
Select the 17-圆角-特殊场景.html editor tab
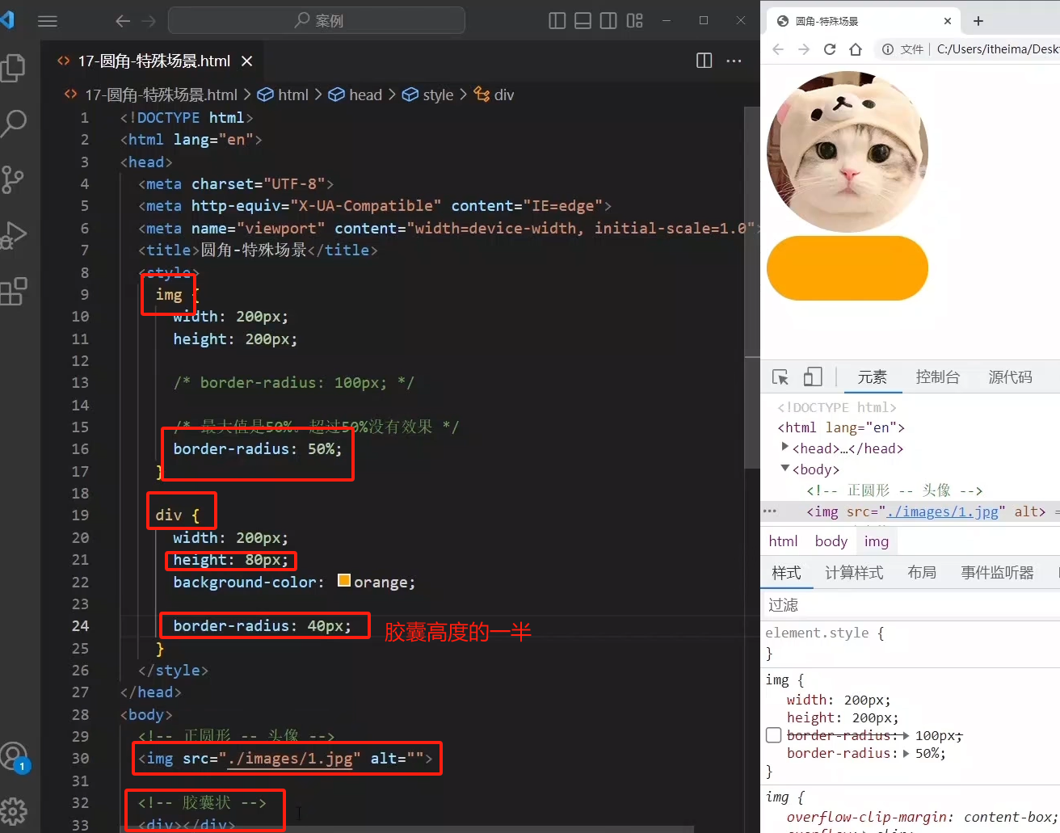154,61
